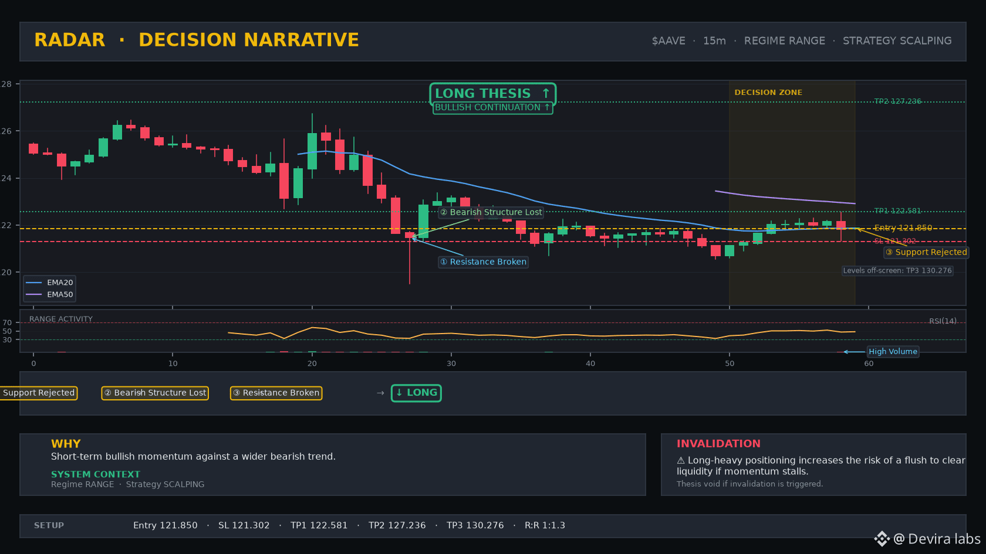Click the SYSTEM CONTEXT heading
Screen dimensions: 986x554
[x=96, y=474]
